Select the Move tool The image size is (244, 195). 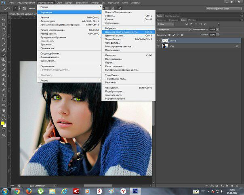pyautogui.click(x=4, y=19)
